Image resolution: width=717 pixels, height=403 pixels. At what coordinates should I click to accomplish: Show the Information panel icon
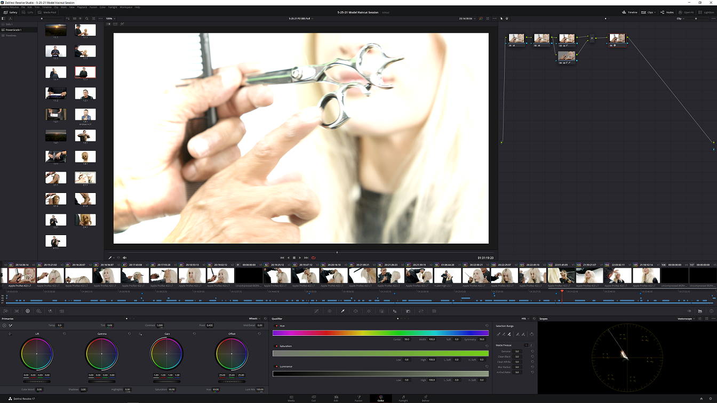pyautogui.click(x=711, y=311)
